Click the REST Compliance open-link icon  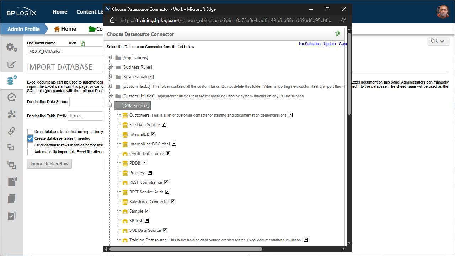pyautogui.click(x=166, y=182)
